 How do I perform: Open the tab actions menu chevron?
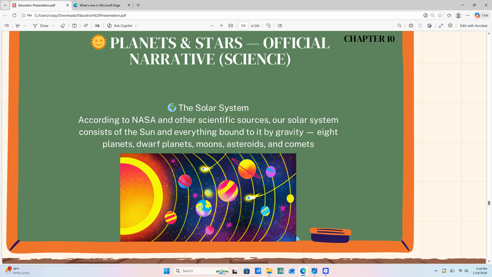(x=5, y=5)
